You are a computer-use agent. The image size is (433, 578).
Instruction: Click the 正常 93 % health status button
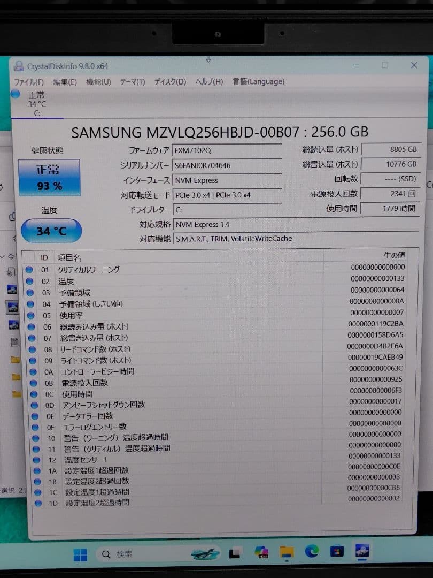tap(49, 178)
